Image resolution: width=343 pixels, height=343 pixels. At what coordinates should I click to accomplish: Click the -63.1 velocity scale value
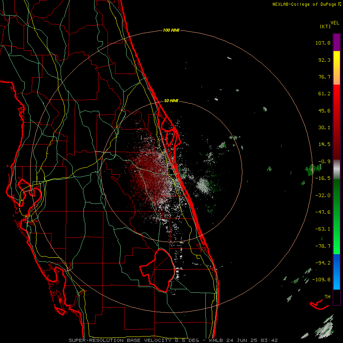pos(323,229)
